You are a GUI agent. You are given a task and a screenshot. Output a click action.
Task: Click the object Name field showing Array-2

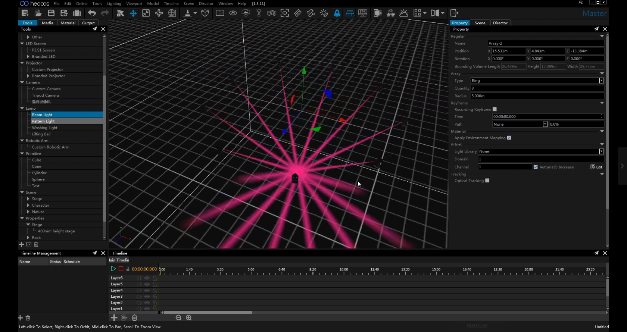click(546, 43)
